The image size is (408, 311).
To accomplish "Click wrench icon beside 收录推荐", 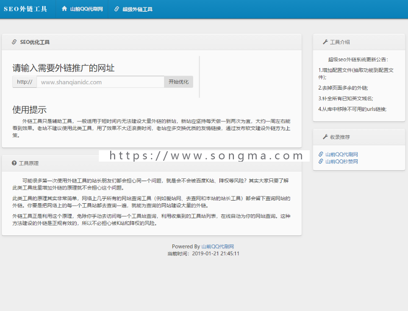I will point(325,137).
